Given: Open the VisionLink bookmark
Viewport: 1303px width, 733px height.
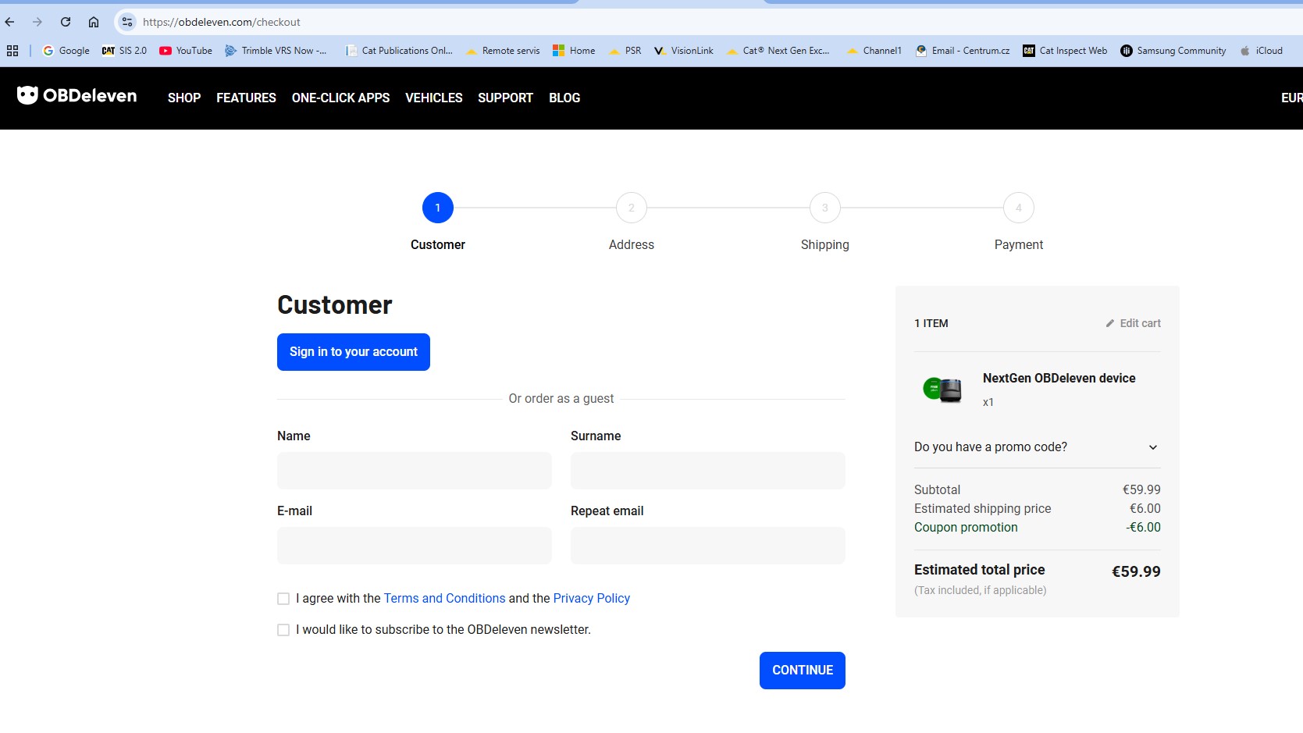Looking at the screenshot, I should pyautogui.click(x=684, y=51).
